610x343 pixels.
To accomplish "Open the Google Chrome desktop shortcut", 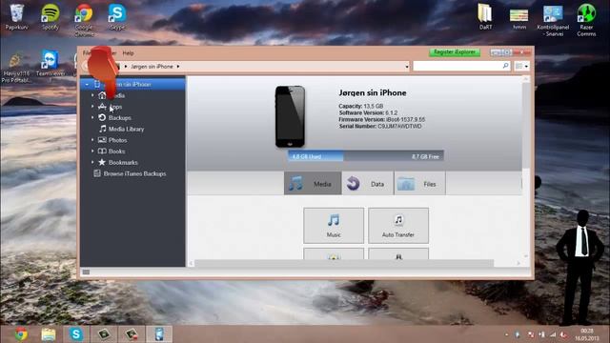I will click(x=84, y=20).
